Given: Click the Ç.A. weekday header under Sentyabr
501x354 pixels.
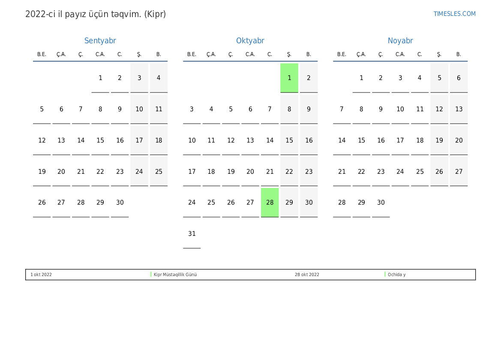Looking at the screenshot, I should [x=61, y=54].
